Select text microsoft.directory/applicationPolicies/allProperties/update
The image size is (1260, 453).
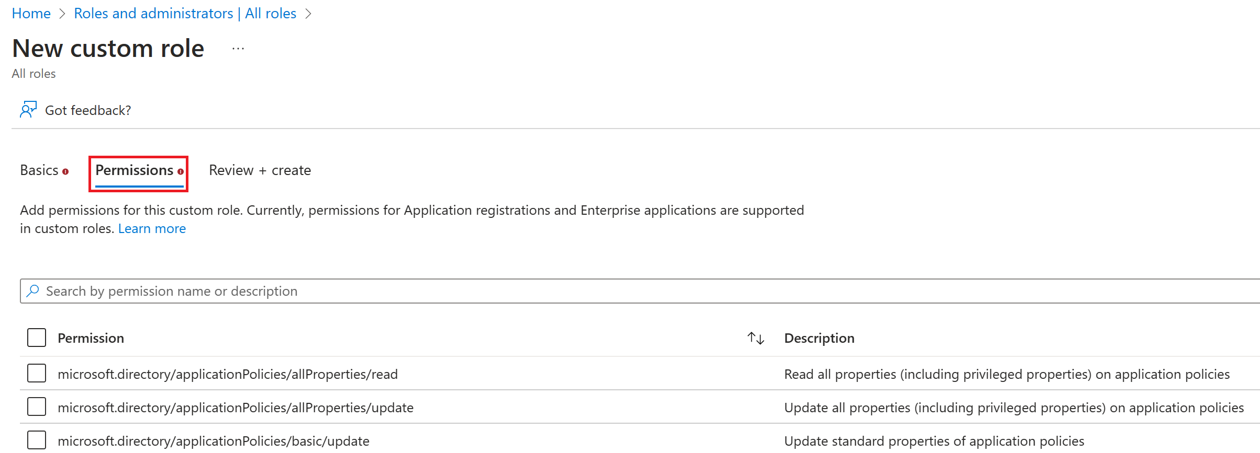tap(236, 408)
